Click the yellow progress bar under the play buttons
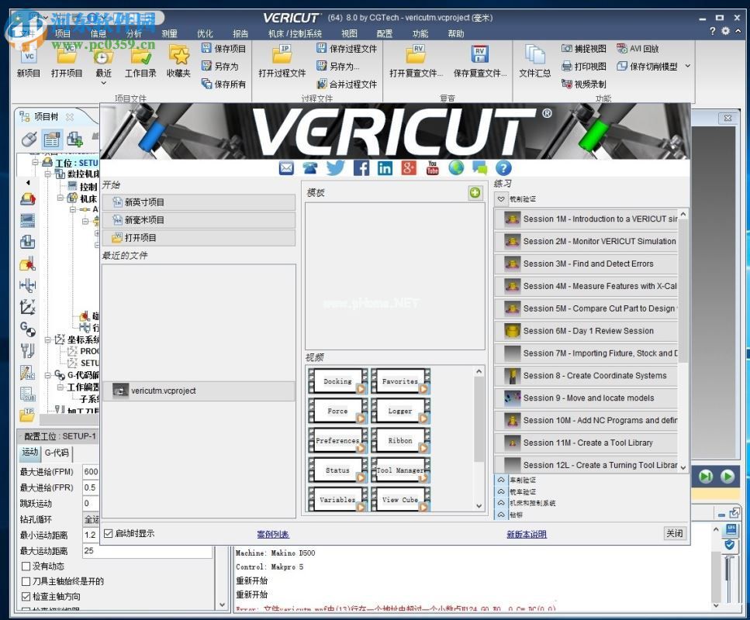This screenshot has height=620, width=750. (x=715, y=494)
